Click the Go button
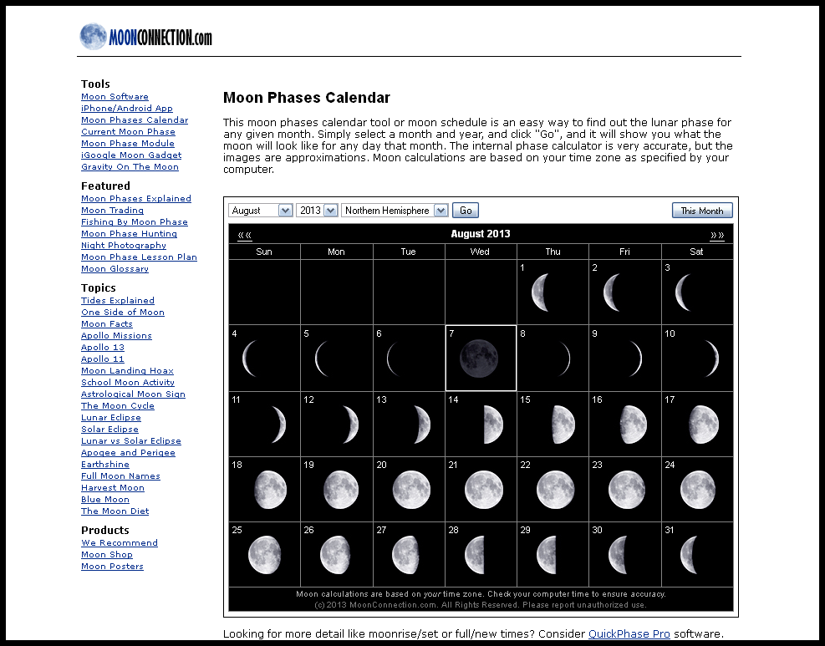Screen dimensions: 825x646 click(466, 211)
